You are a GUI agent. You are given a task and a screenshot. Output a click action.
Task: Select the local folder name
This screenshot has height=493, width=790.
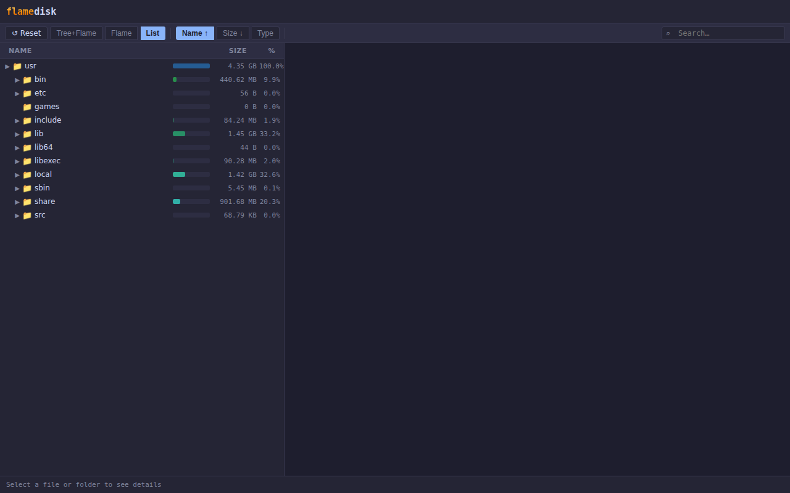pyautogui.click(x=43, y=174)
